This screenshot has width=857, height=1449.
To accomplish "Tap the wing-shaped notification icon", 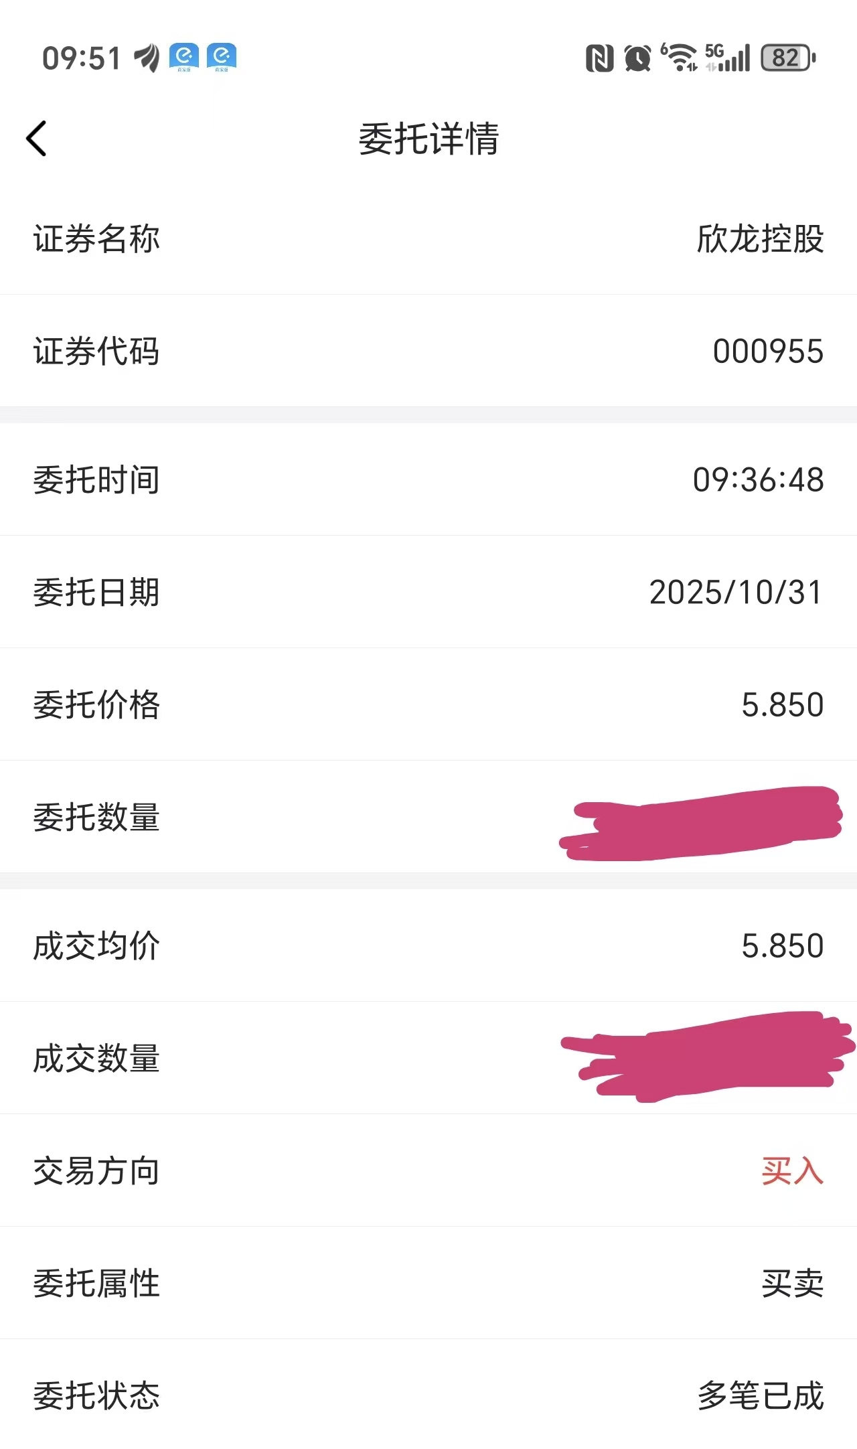I will (147, 58).
